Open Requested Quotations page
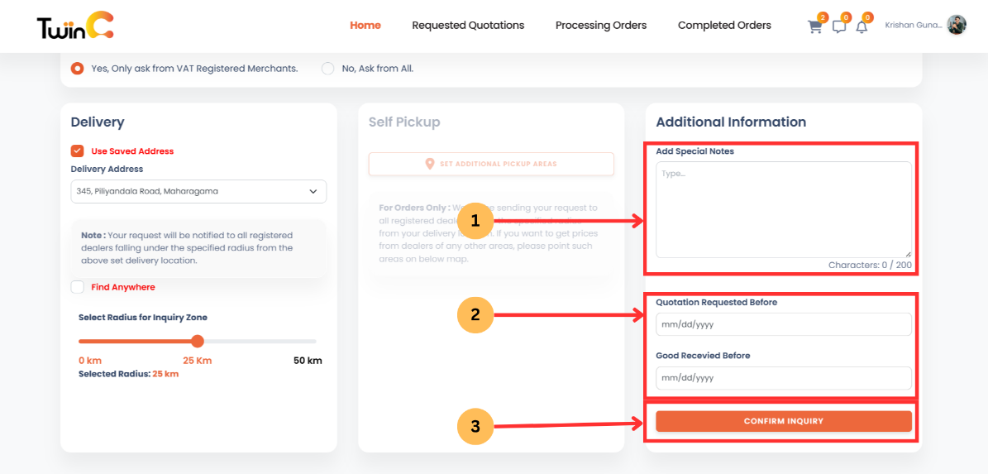The width and height of the screenshot is (988, 474). click(x=468, y=25)
